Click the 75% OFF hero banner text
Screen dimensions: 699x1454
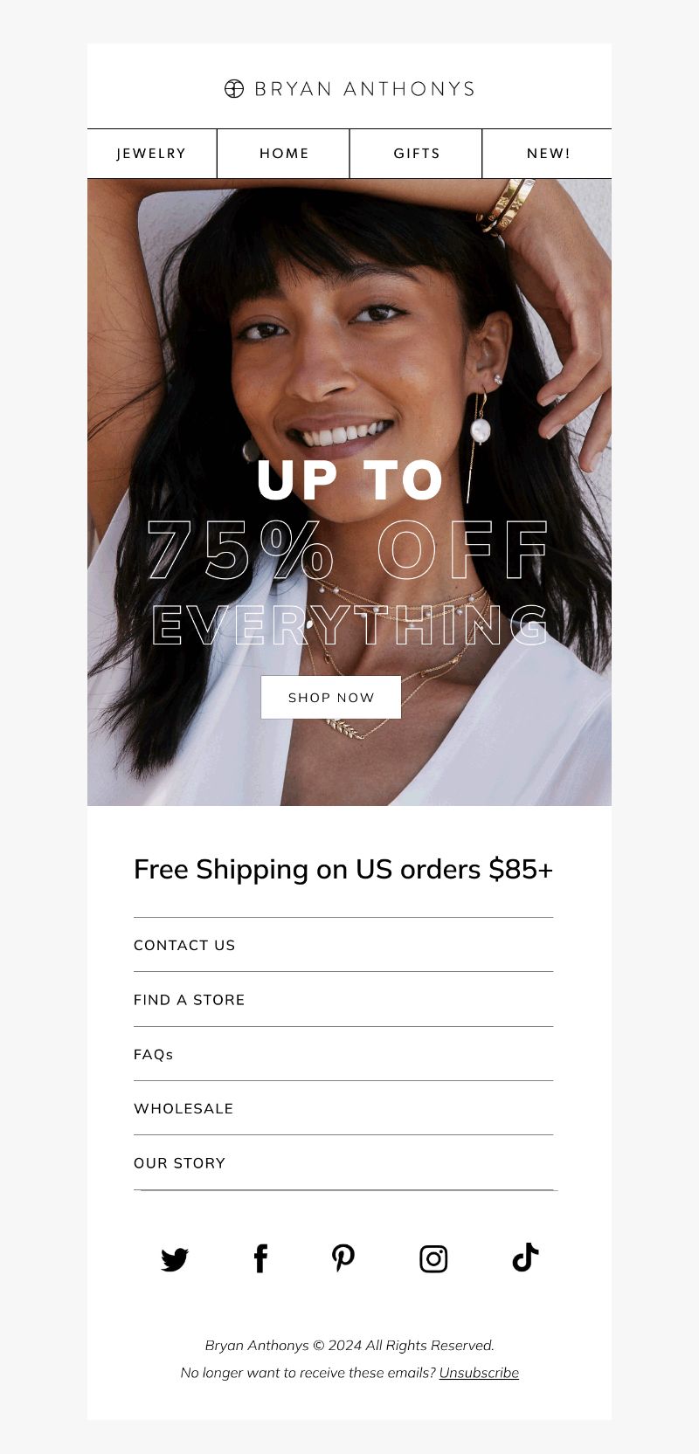point(349,550)
